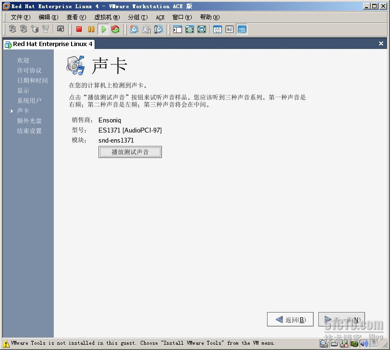The height and width of the screenshot is (350, 390).
Task: Click the Appliance view icon
Action: click(229, 29)
